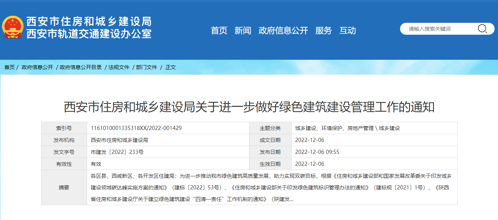The height and width of the screenshot is (220, 498).
Task: Open 法规文件 from the breadcrumb
Action: pos(119,67)
